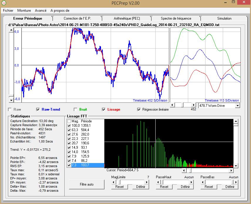This screenshot has width=251, height=204.
Task: Open the Avancé menu
Action: (41, 10)
